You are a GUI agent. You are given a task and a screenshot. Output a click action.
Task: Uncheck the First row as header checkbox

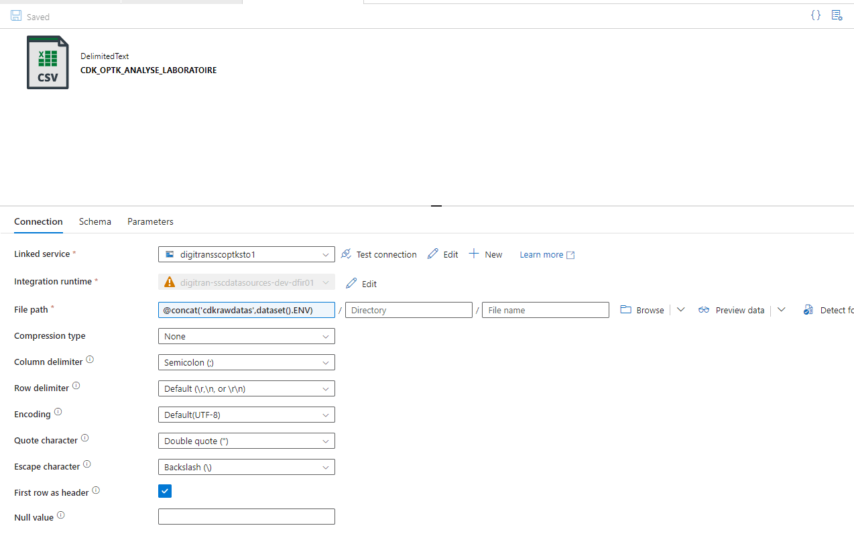[165, 491]
